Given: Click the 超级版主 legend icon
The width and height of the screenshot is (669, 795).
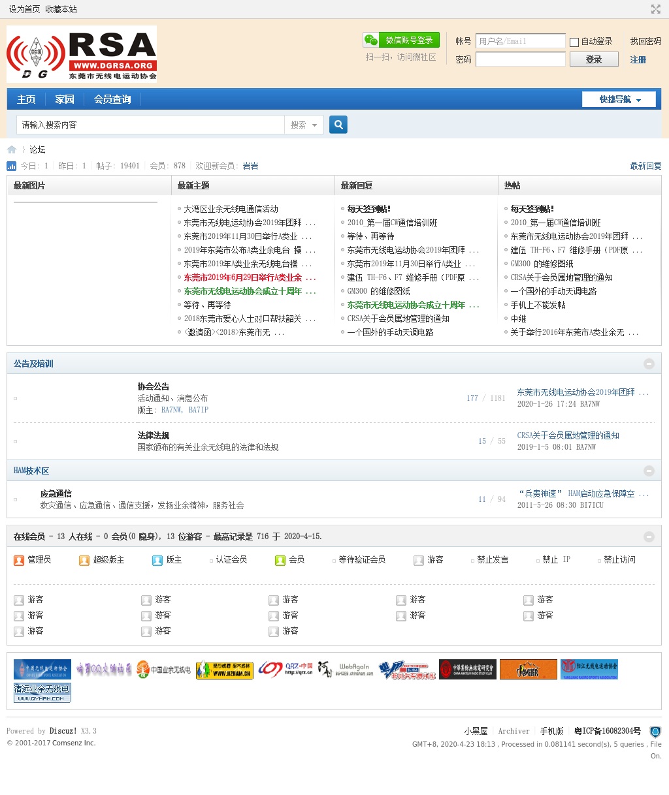Looking at the screenshot, I should coord(84,560).
